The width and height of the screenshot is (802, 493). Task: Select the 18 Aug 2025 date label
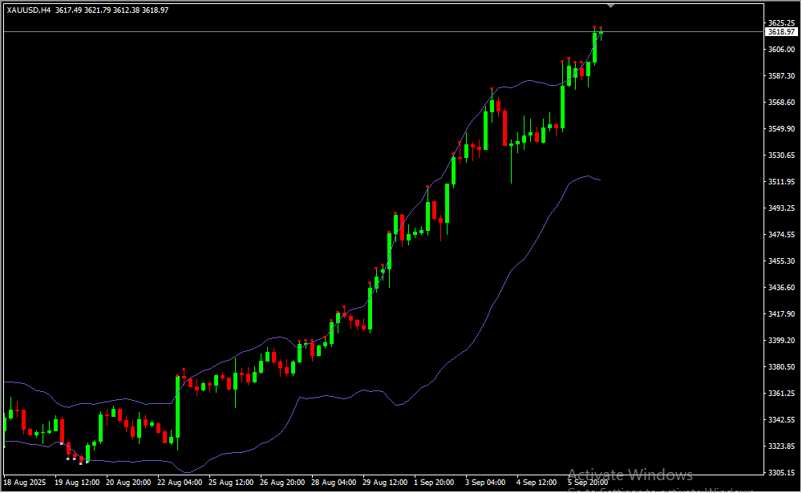click(x=25, y=483)
